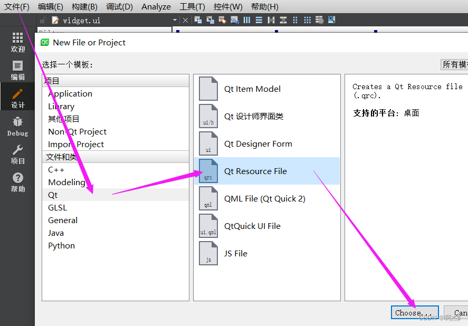Switch to Debug mode in sidebar

(x=17, y=126)
